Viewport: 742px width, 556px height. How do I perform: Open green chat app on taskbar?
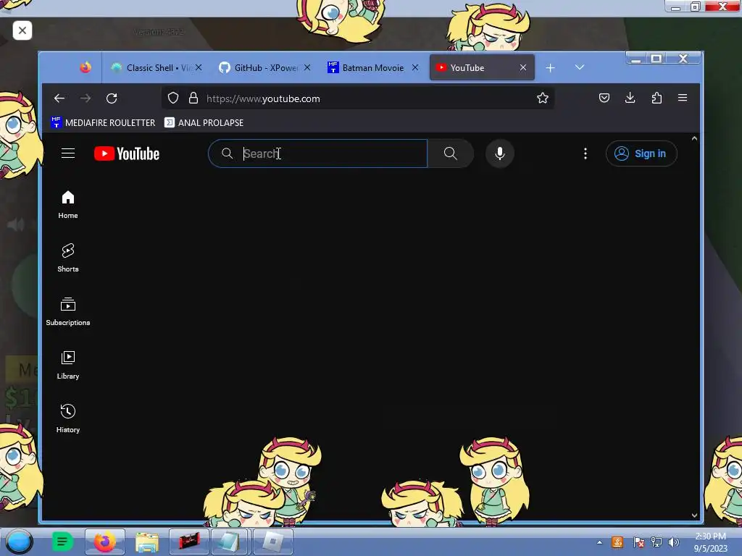(x=62, y=542)
